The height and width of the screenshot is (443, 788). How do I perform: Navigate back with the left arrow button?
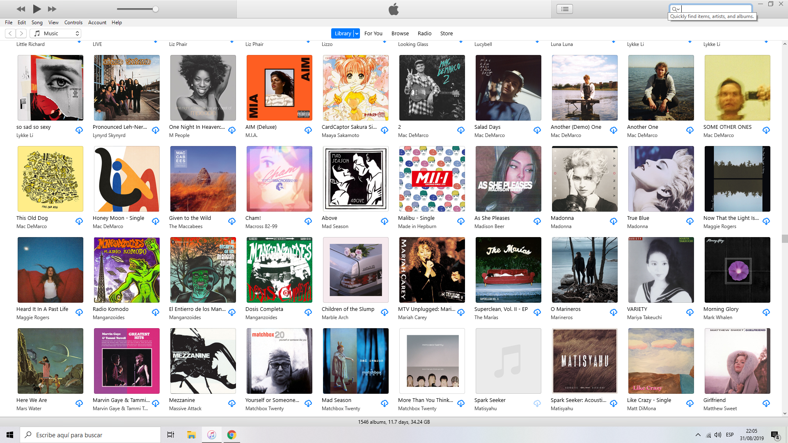coord(11,33)
